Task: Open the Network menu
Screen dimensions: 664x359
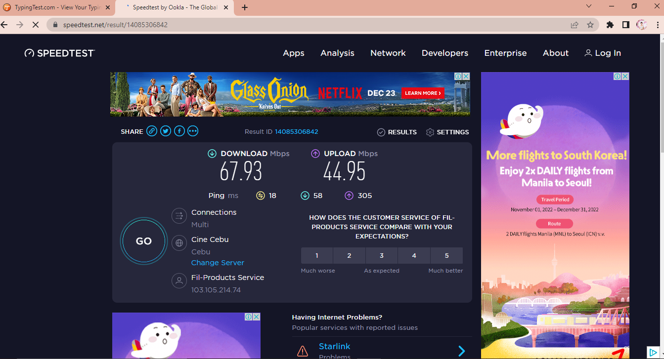Action: (388, 53)
